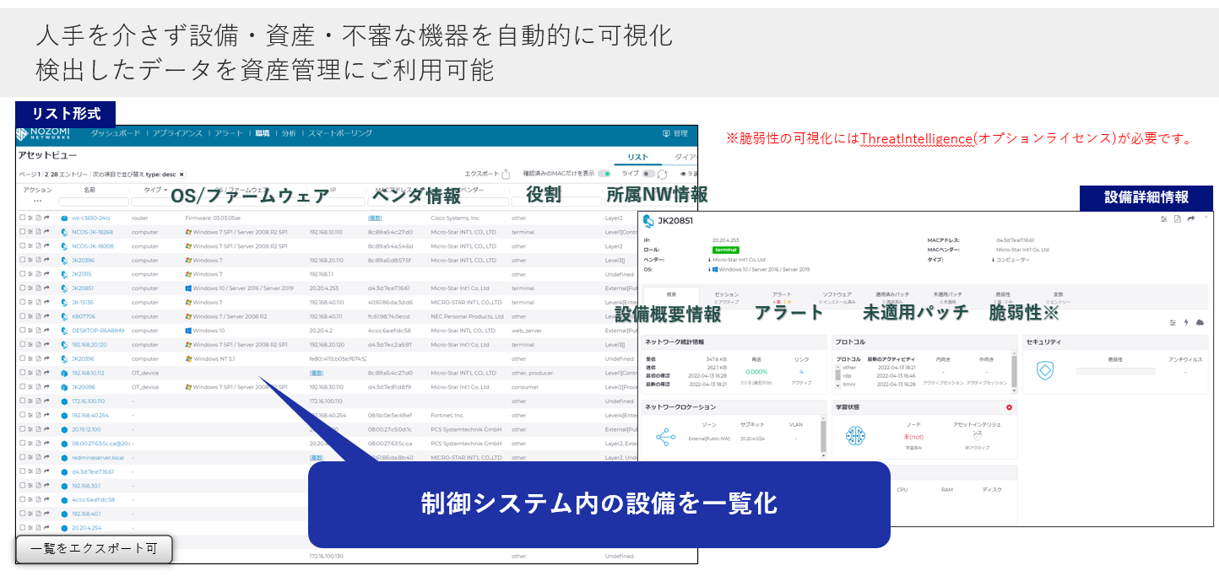
Task: Click the cloud icon in detail panel
Action: click(1200, 322)
